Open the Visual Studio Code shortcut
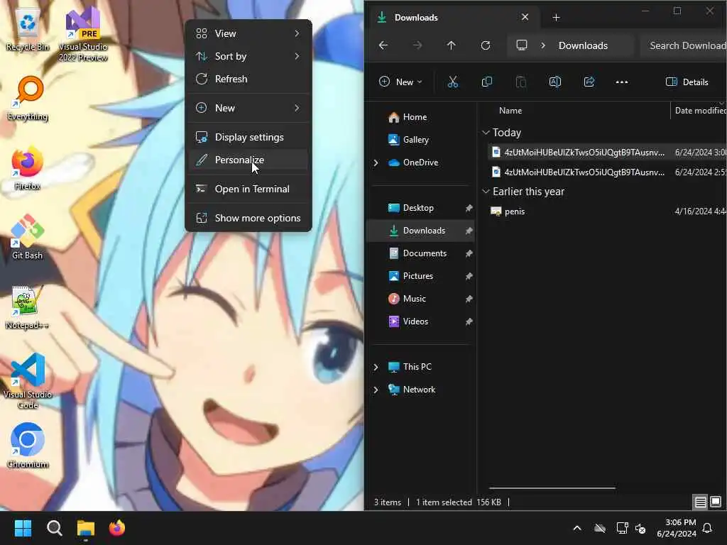Image resolution: width=727 pixels, height=545 pixels. click(28, 381)
